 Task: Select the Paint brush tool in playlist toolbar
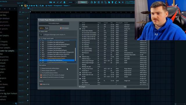coord(28,6)
